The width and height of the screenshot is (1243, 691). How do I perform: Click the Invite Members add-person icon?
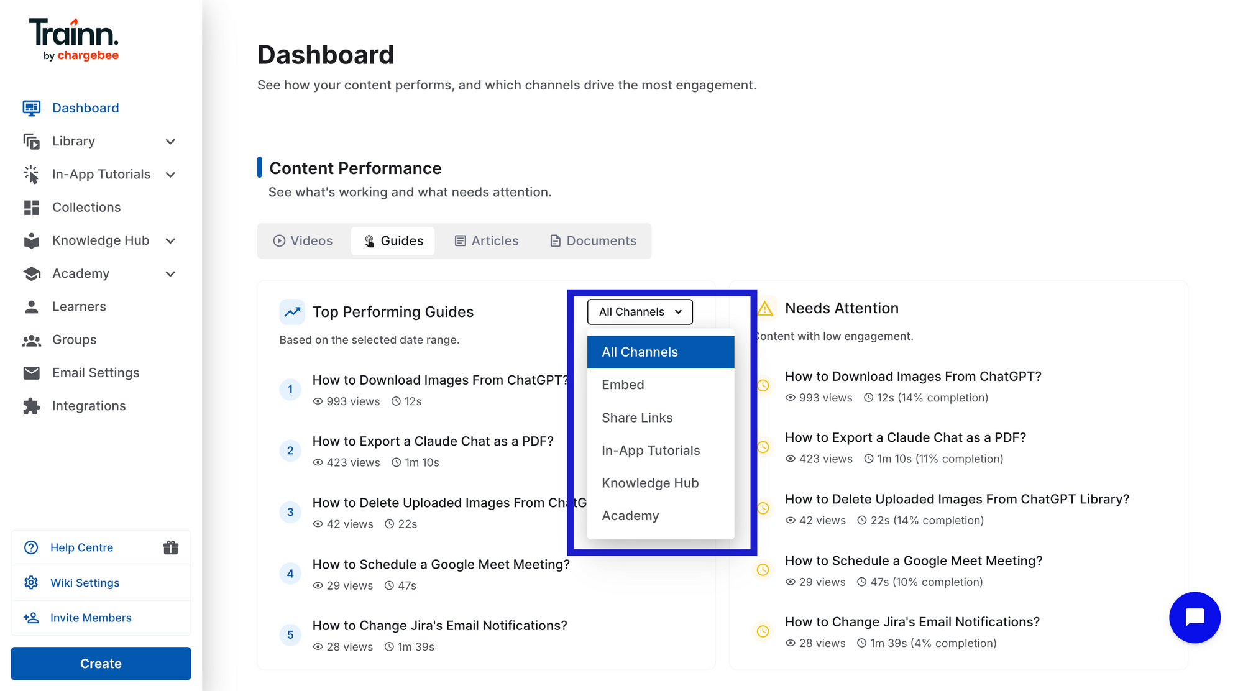tap(31, 618)
